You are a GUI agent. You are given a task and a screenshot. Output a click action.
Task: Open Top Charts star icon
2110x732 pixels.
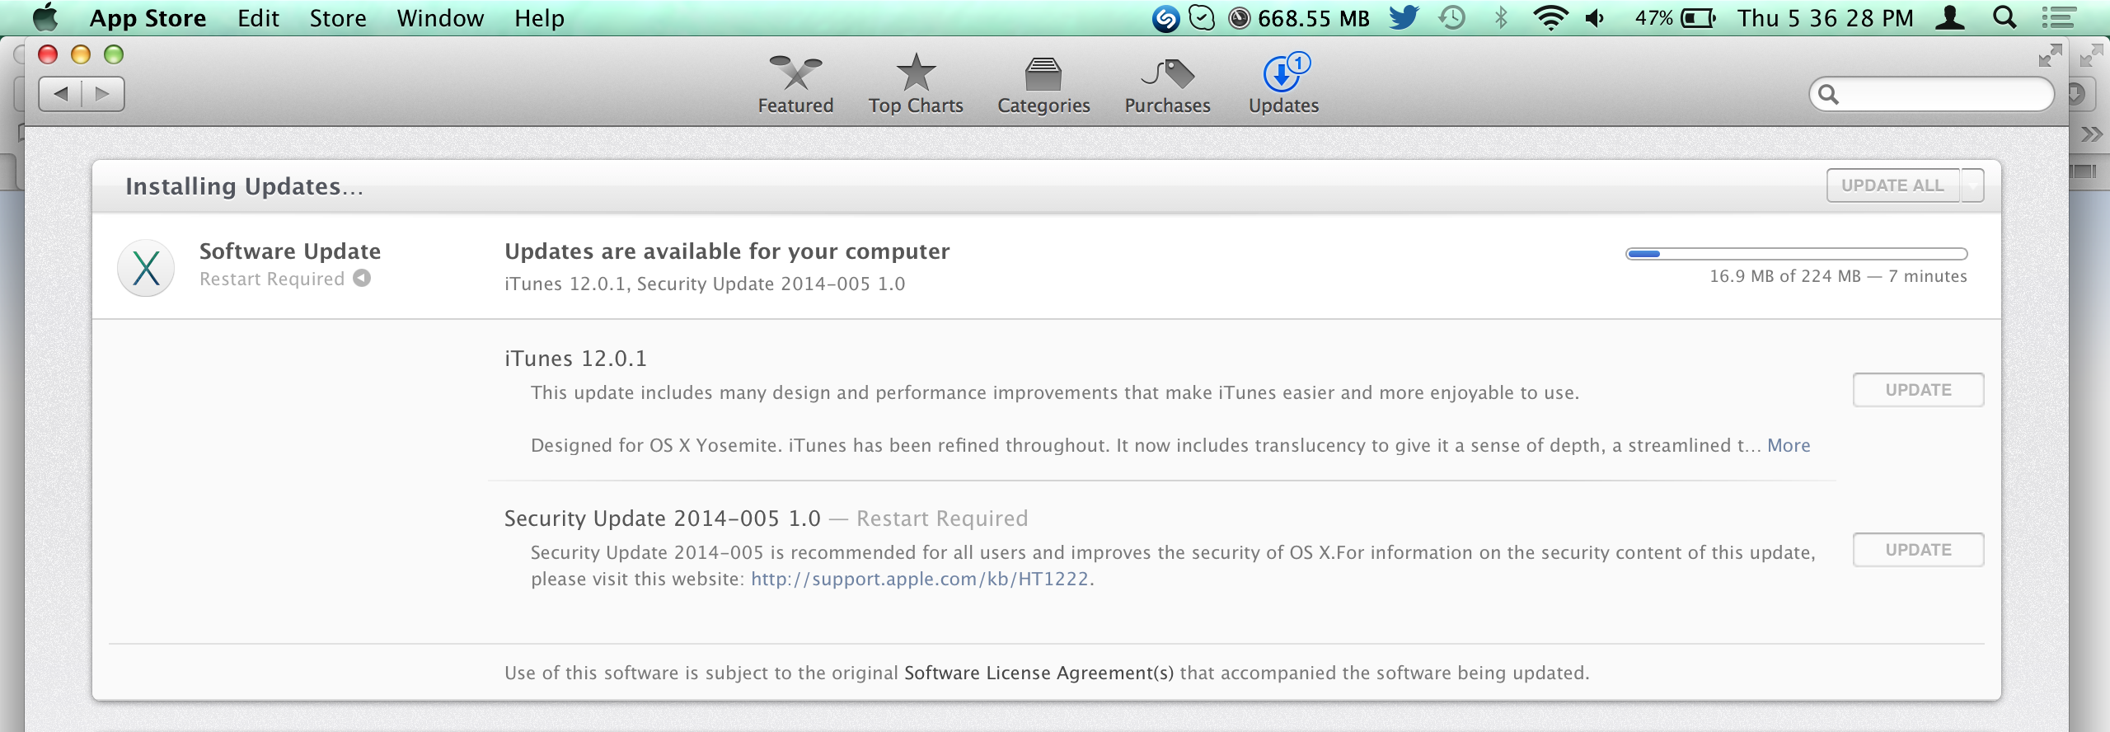click(x=916, y=73)
